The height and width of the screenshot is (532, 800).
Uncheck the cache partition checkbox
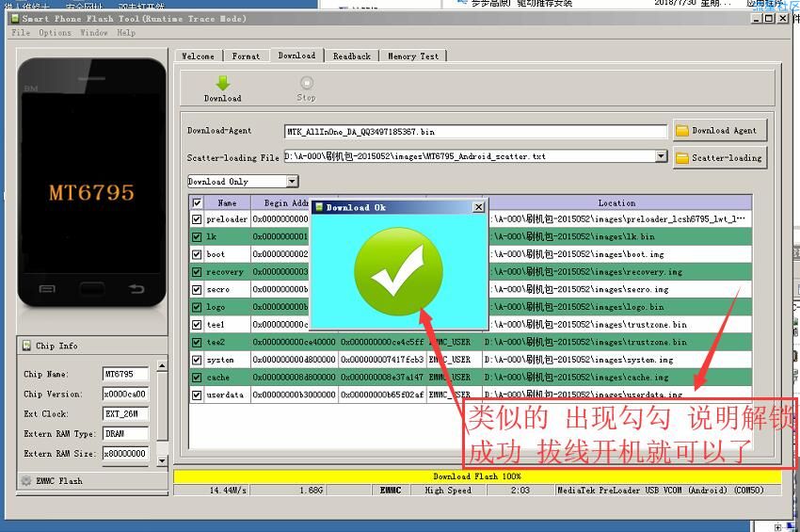tap(197, 378)
